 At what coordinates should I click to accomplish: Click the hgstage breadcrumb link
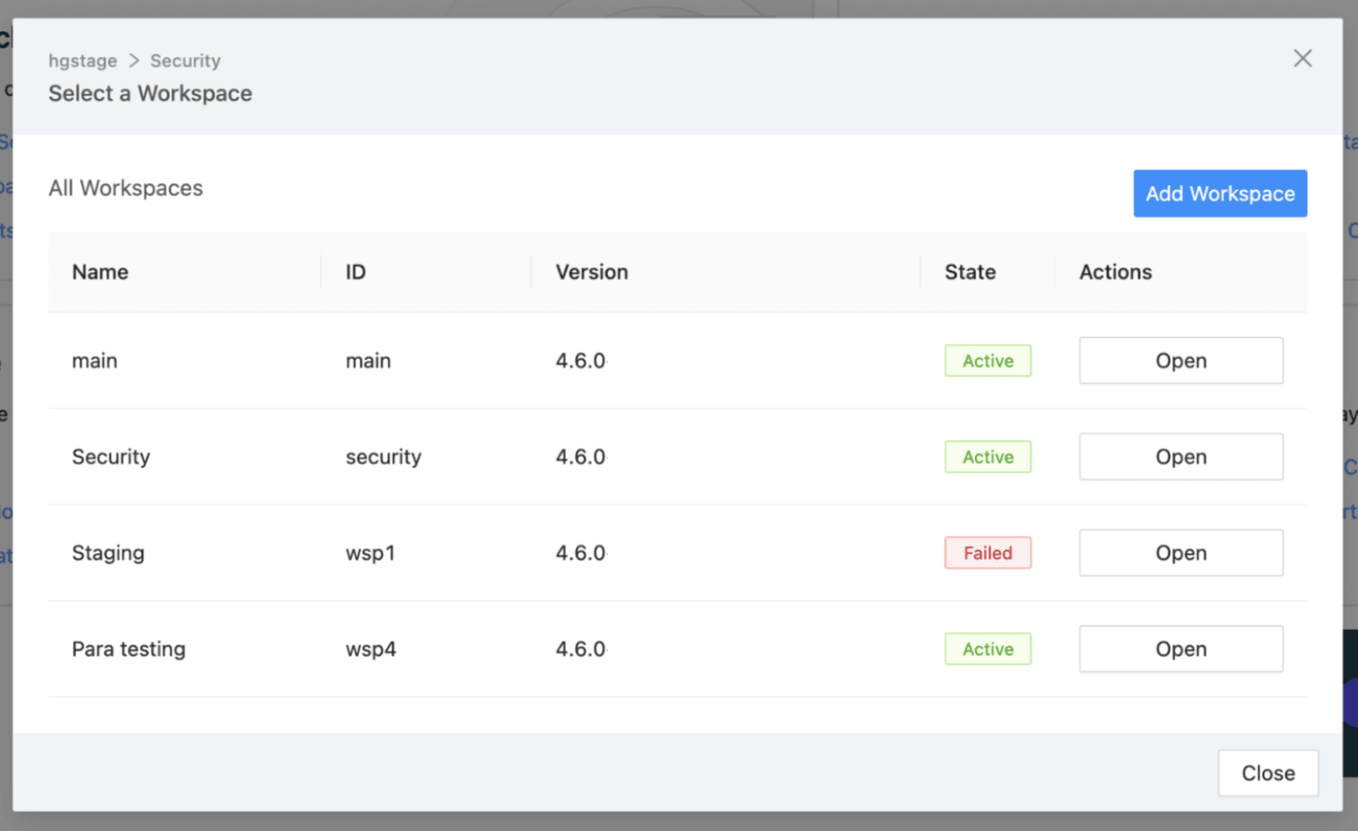82,61
